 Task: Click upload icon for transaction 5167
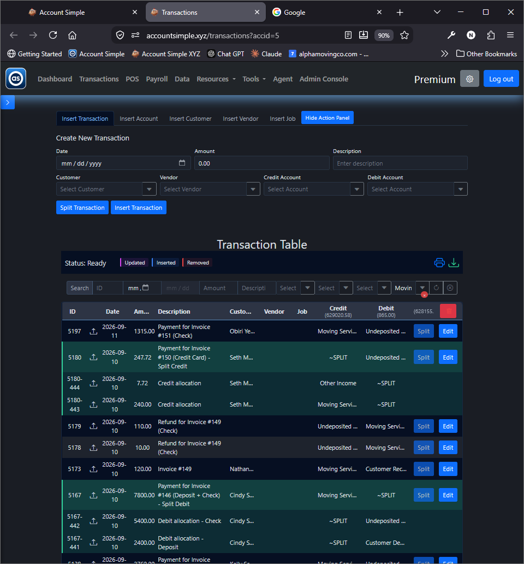(x=93, y=495)
